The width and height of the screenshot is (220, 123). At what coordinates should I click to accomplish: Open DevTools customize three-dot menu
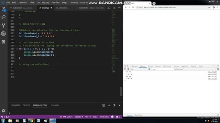[x=215, y=66]
